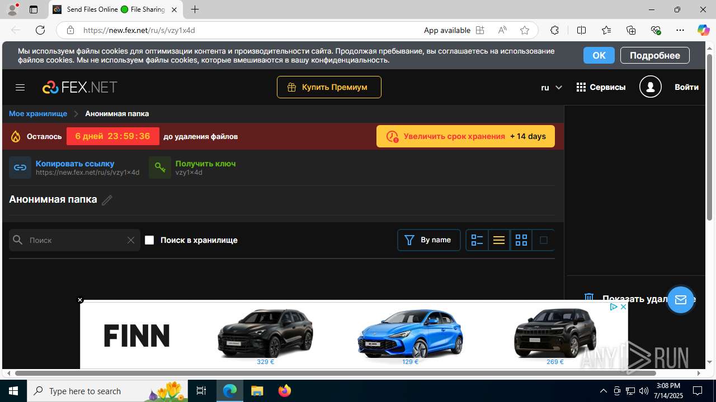Open Collections icon
Image resolution: width=716 pixels, height=402 pixels.
point(631,30)
